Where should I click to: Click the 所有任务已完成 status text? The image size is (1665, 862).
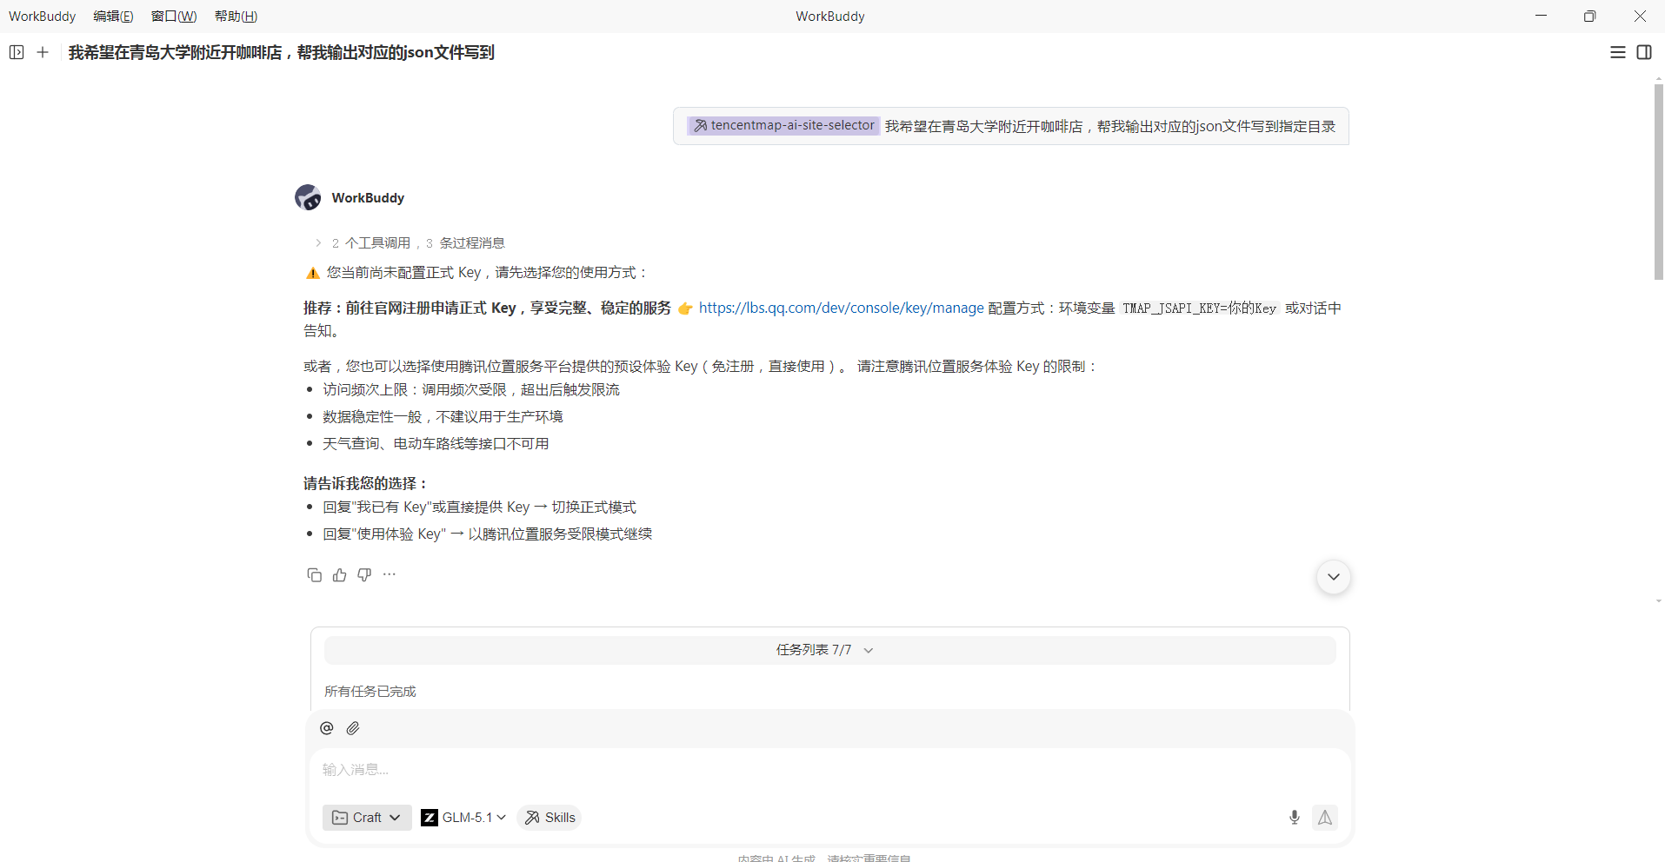pyautogui.click(x=370, y=692)
